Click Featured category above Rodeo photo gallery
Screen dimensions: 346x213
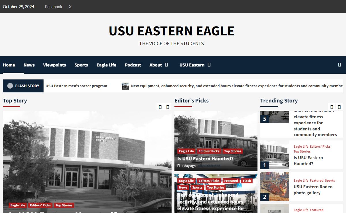(317, 180)
